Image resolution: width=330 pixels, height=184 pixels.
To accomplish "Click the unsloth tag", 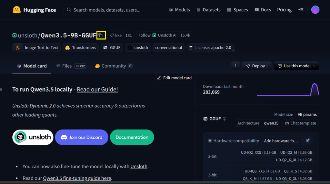I will tap(138, 48).
